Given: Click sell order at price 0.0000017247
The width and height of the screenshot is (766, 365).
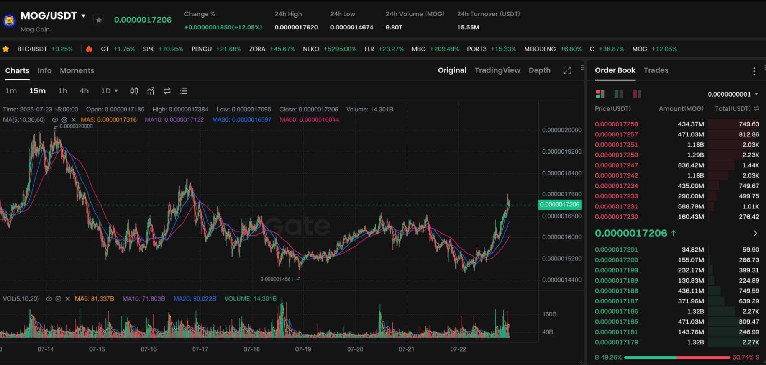Looking at the screenshot, I should point(677,165).
